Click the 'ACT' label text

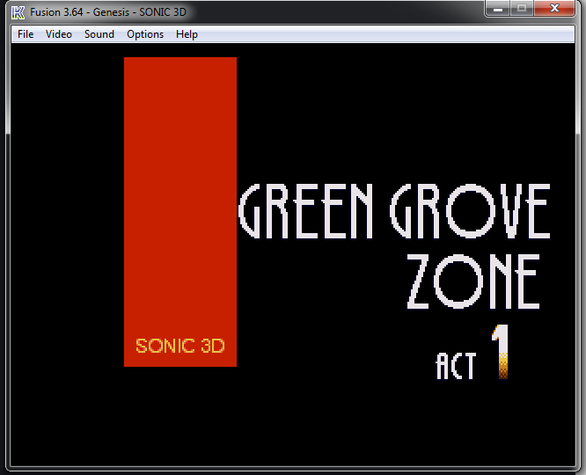pos(456,366)
